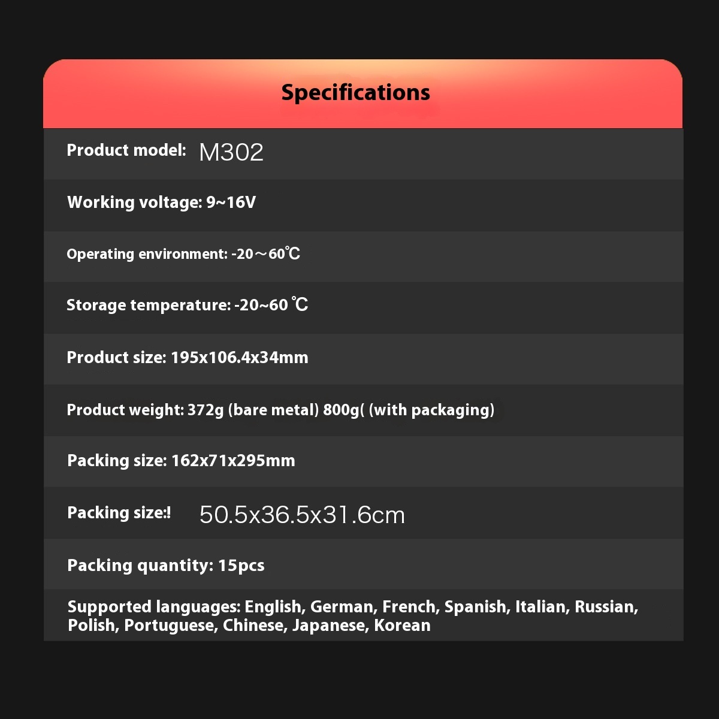
Task: Select German in the languages list
Action: [342, 607]
